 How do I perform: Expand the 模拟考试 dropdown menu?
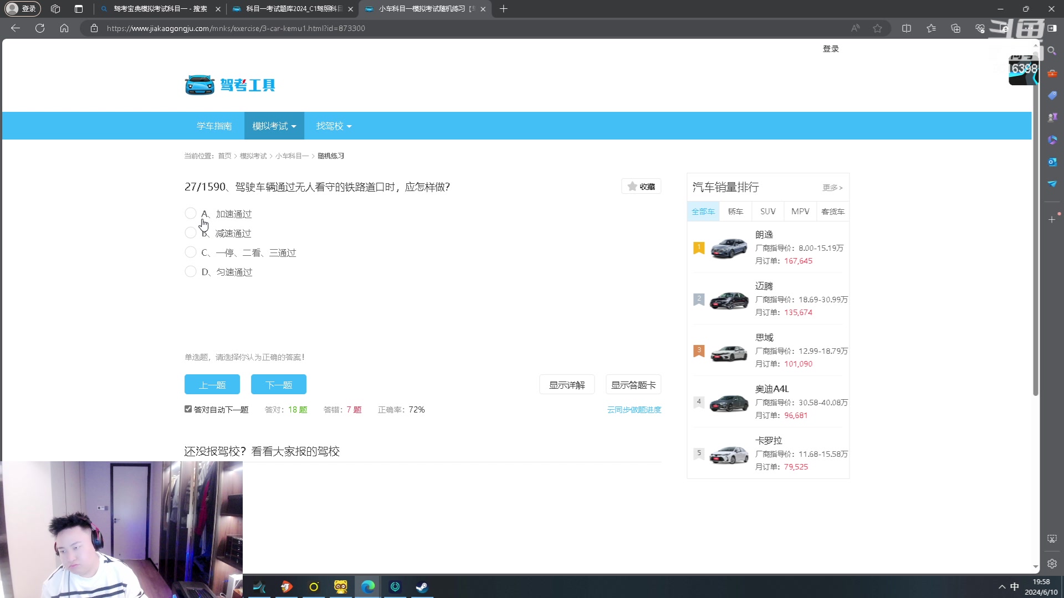tap(273, 126)
